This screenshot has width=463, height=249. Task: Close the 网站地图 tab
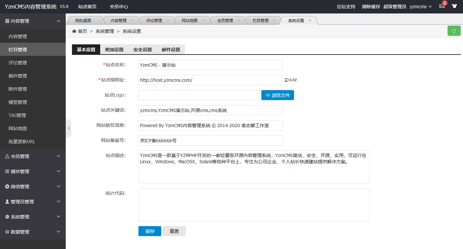(x=203, y=20)
